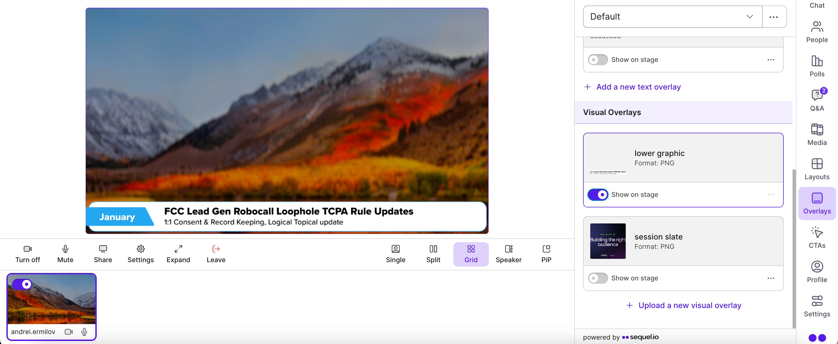Open text overlay more options menu
Screen dimensions: 838x344
pyautogui.click(x=771, y=60)
